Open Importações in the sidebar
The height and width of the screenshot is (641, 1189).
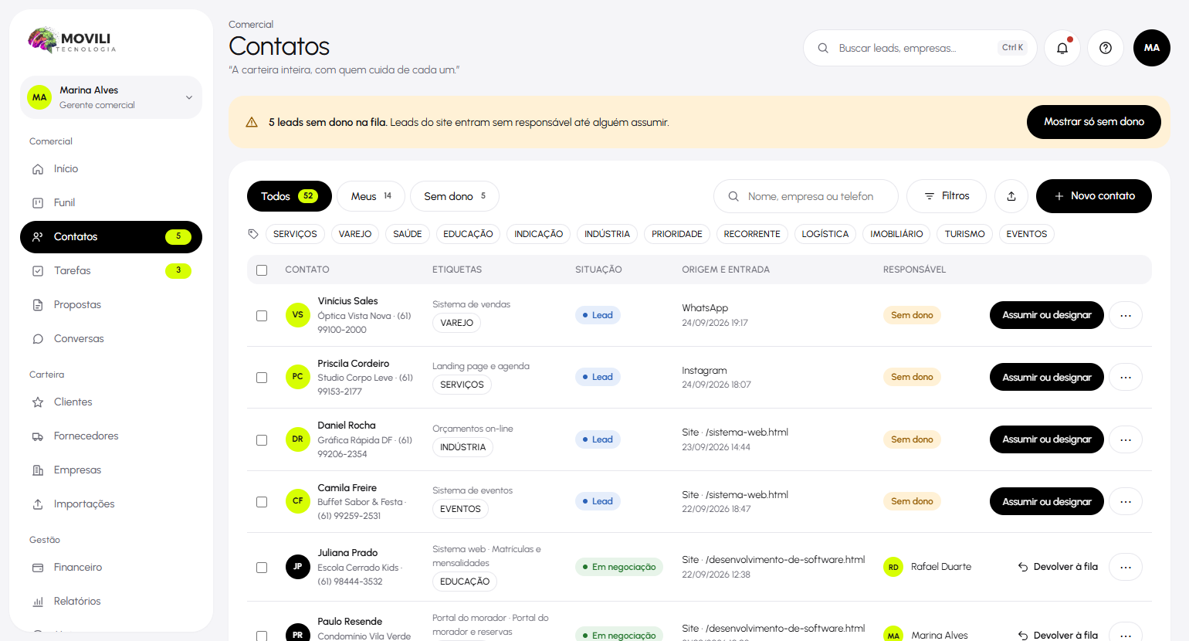pyautogui.click(x=111, y=504)
